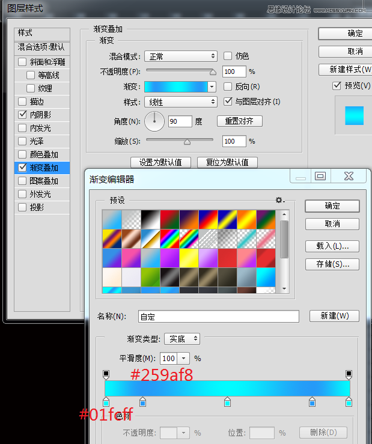Select the orange-yellow gradient preset

pyautogui.click(x=246, y=219)
